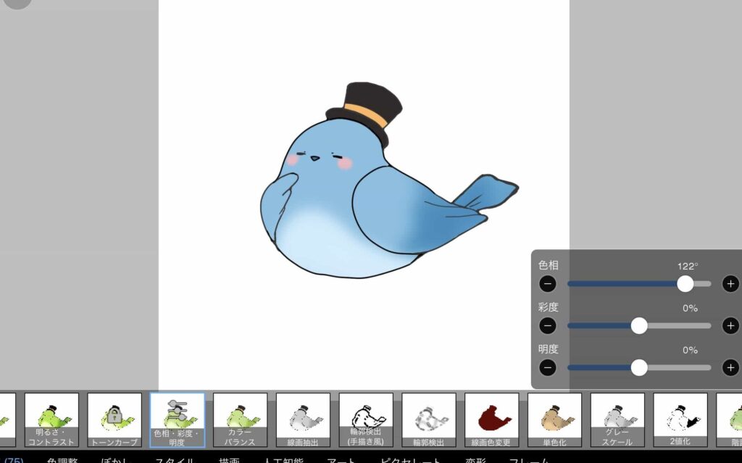Choose the 2値化 filter thumbnail
742x463 pixels.
[680, 420]
